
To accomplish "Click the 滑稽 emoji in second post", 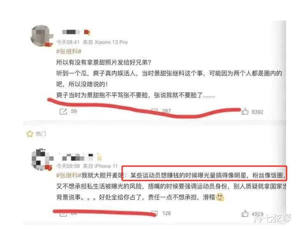I will 220,197.
